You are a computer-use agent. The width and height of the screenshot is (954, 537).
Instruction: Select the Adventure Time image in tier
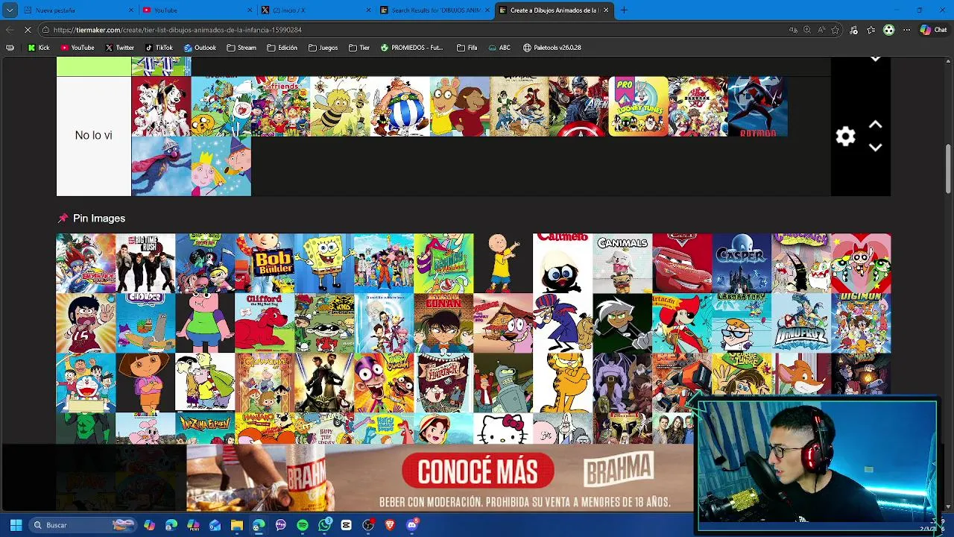(x=221, y=107)
